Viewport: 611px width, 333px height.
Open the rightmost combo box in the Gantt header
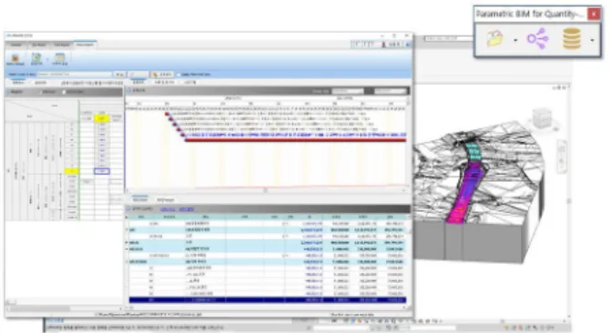[x=390, y=91]
